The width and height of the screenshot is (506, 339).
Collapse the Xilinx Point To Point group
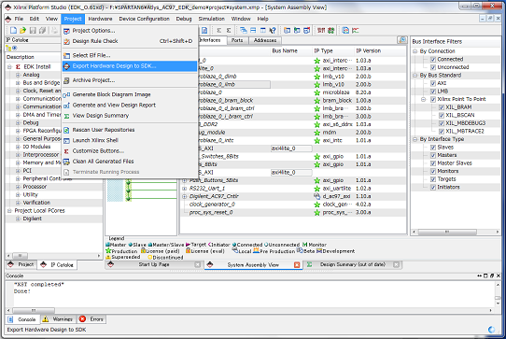(x=424, y=99)
